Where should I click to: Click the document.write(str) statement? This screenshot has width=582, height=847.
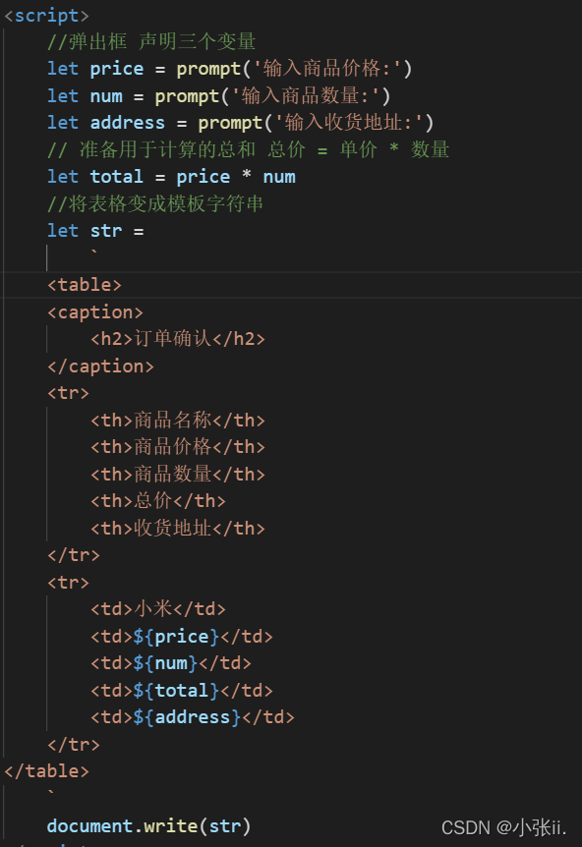pos(148,826)
